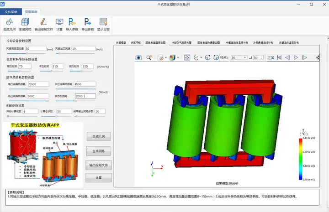Adjust the 中压线圈热损耗 slider
The height and width of the screenshot is (212, 329).
point(75,89)
